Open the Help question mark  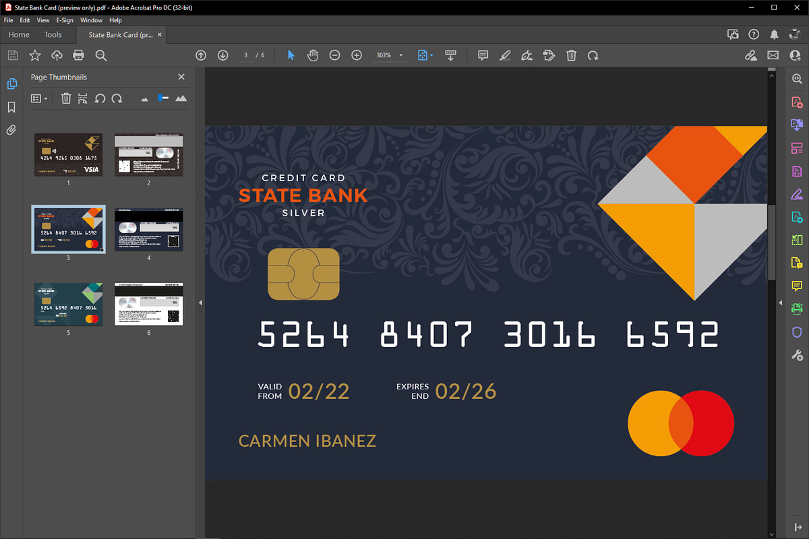tap(754, 34)
